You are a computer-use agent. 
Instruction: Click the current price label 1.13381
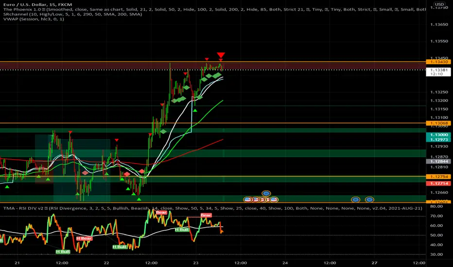[438, 70]
